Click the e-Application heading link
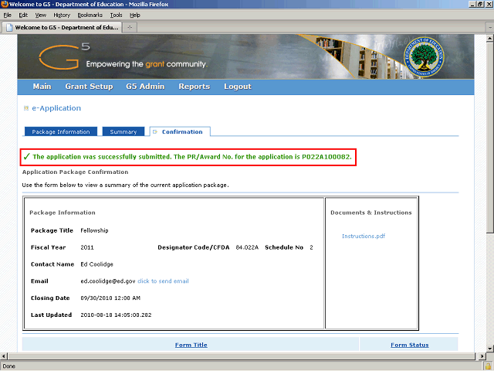Image resolution: width=494 pixels, height=371 pixels. tap(56, 108)
